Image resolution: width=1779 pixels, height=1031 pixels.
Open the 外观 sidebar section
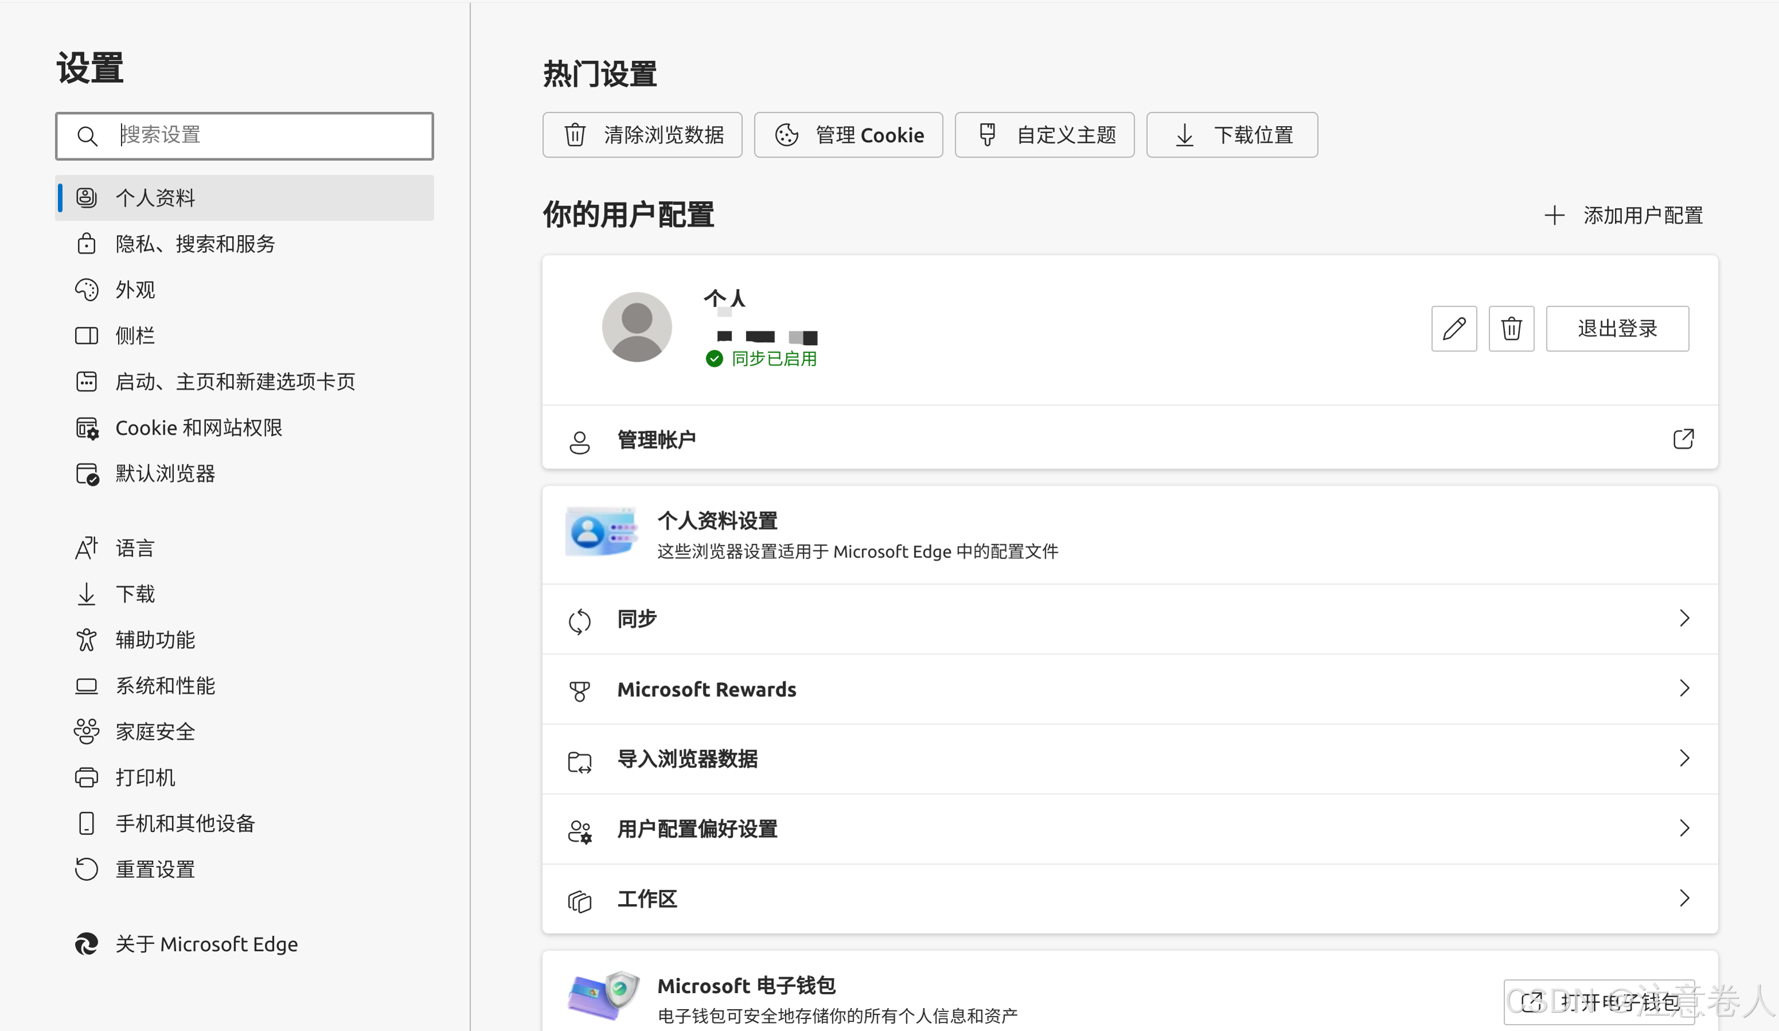click(135, 290)
